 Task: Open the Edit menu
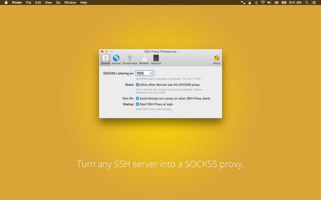pyautogui.click(x=38, y=2)
